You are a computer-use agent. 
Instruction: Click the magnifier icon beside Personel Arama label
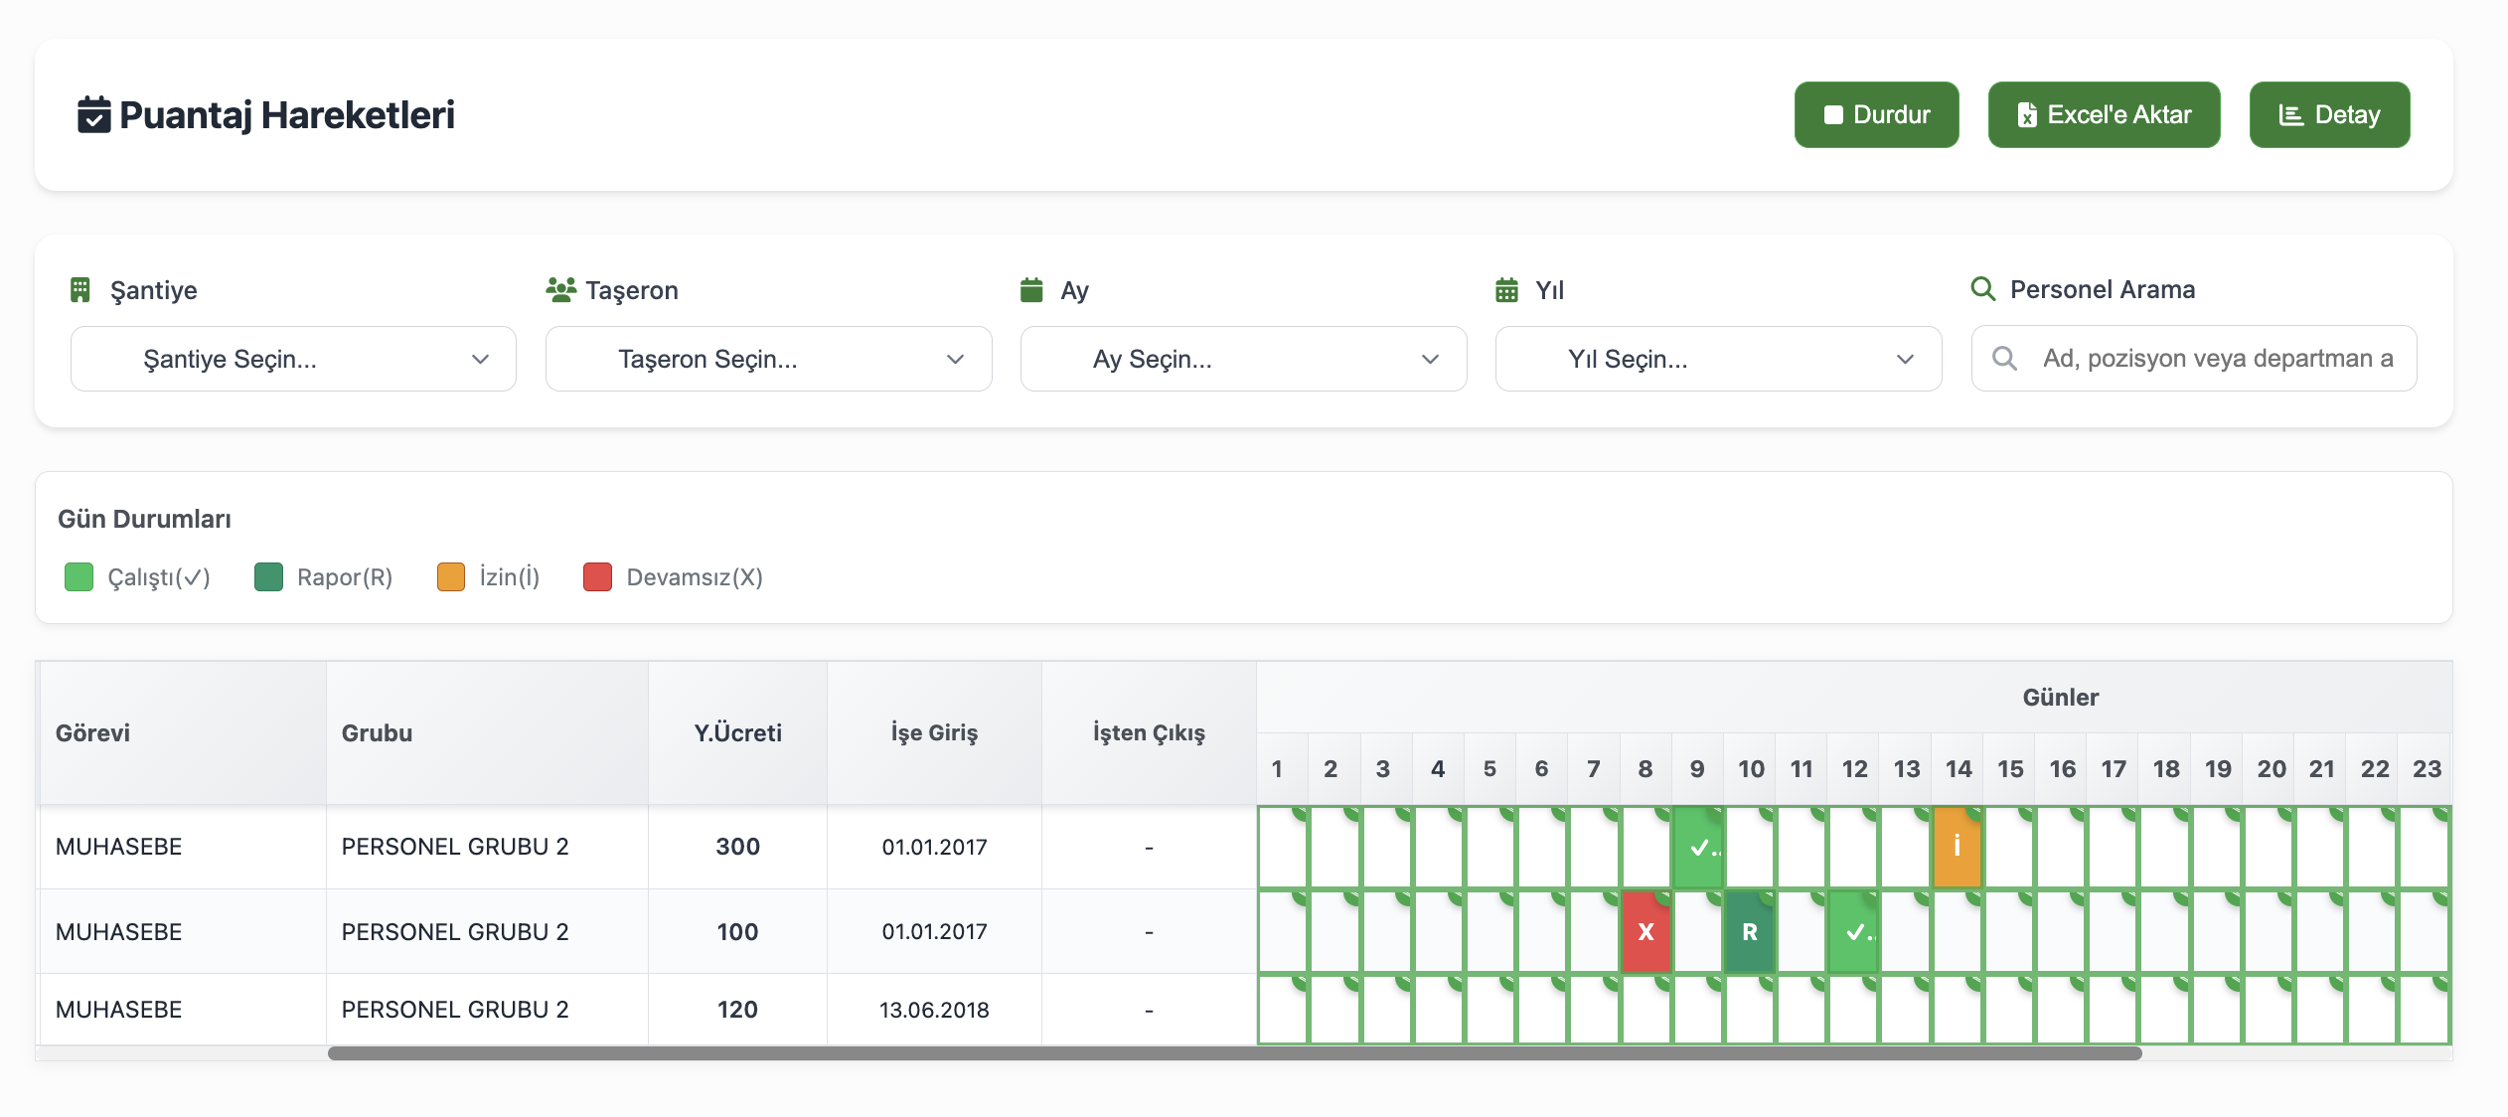pos(1982,289)
